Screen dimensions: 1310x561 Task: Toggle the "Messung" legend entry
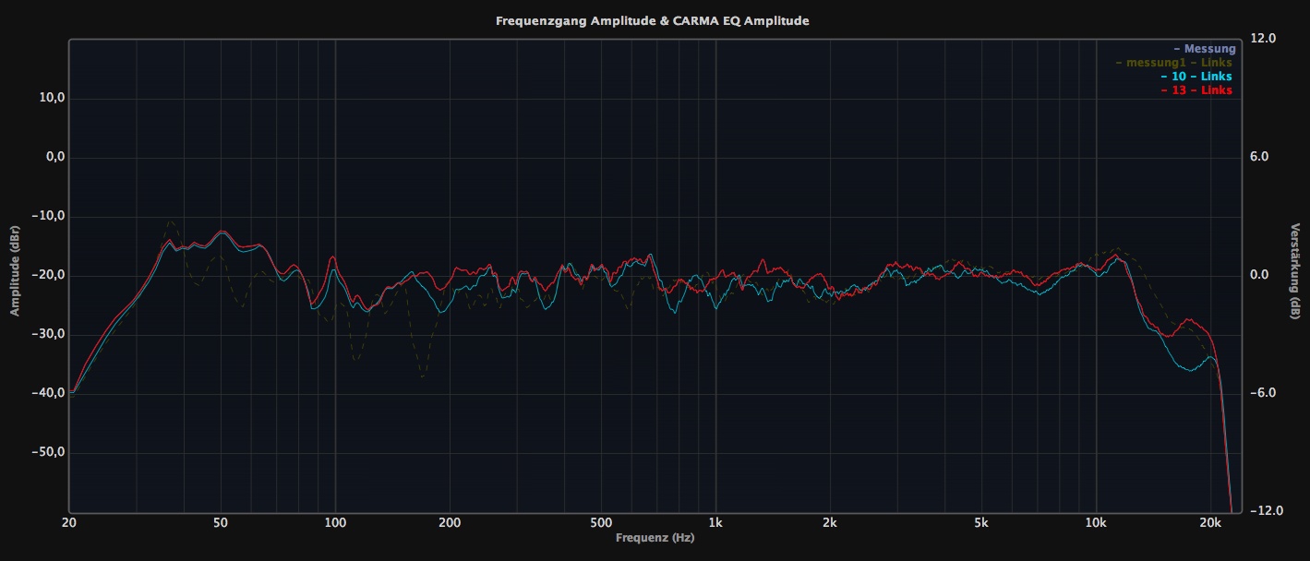click(x=1204, y=49)
